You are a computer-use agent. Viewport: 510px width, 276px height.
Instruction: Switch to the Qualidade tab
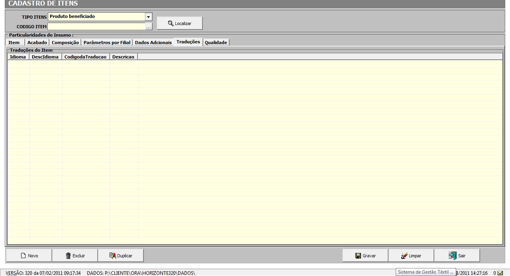click(x=216, y=43)
